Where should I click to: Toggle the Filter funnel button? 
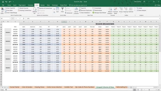pos(62,10)
